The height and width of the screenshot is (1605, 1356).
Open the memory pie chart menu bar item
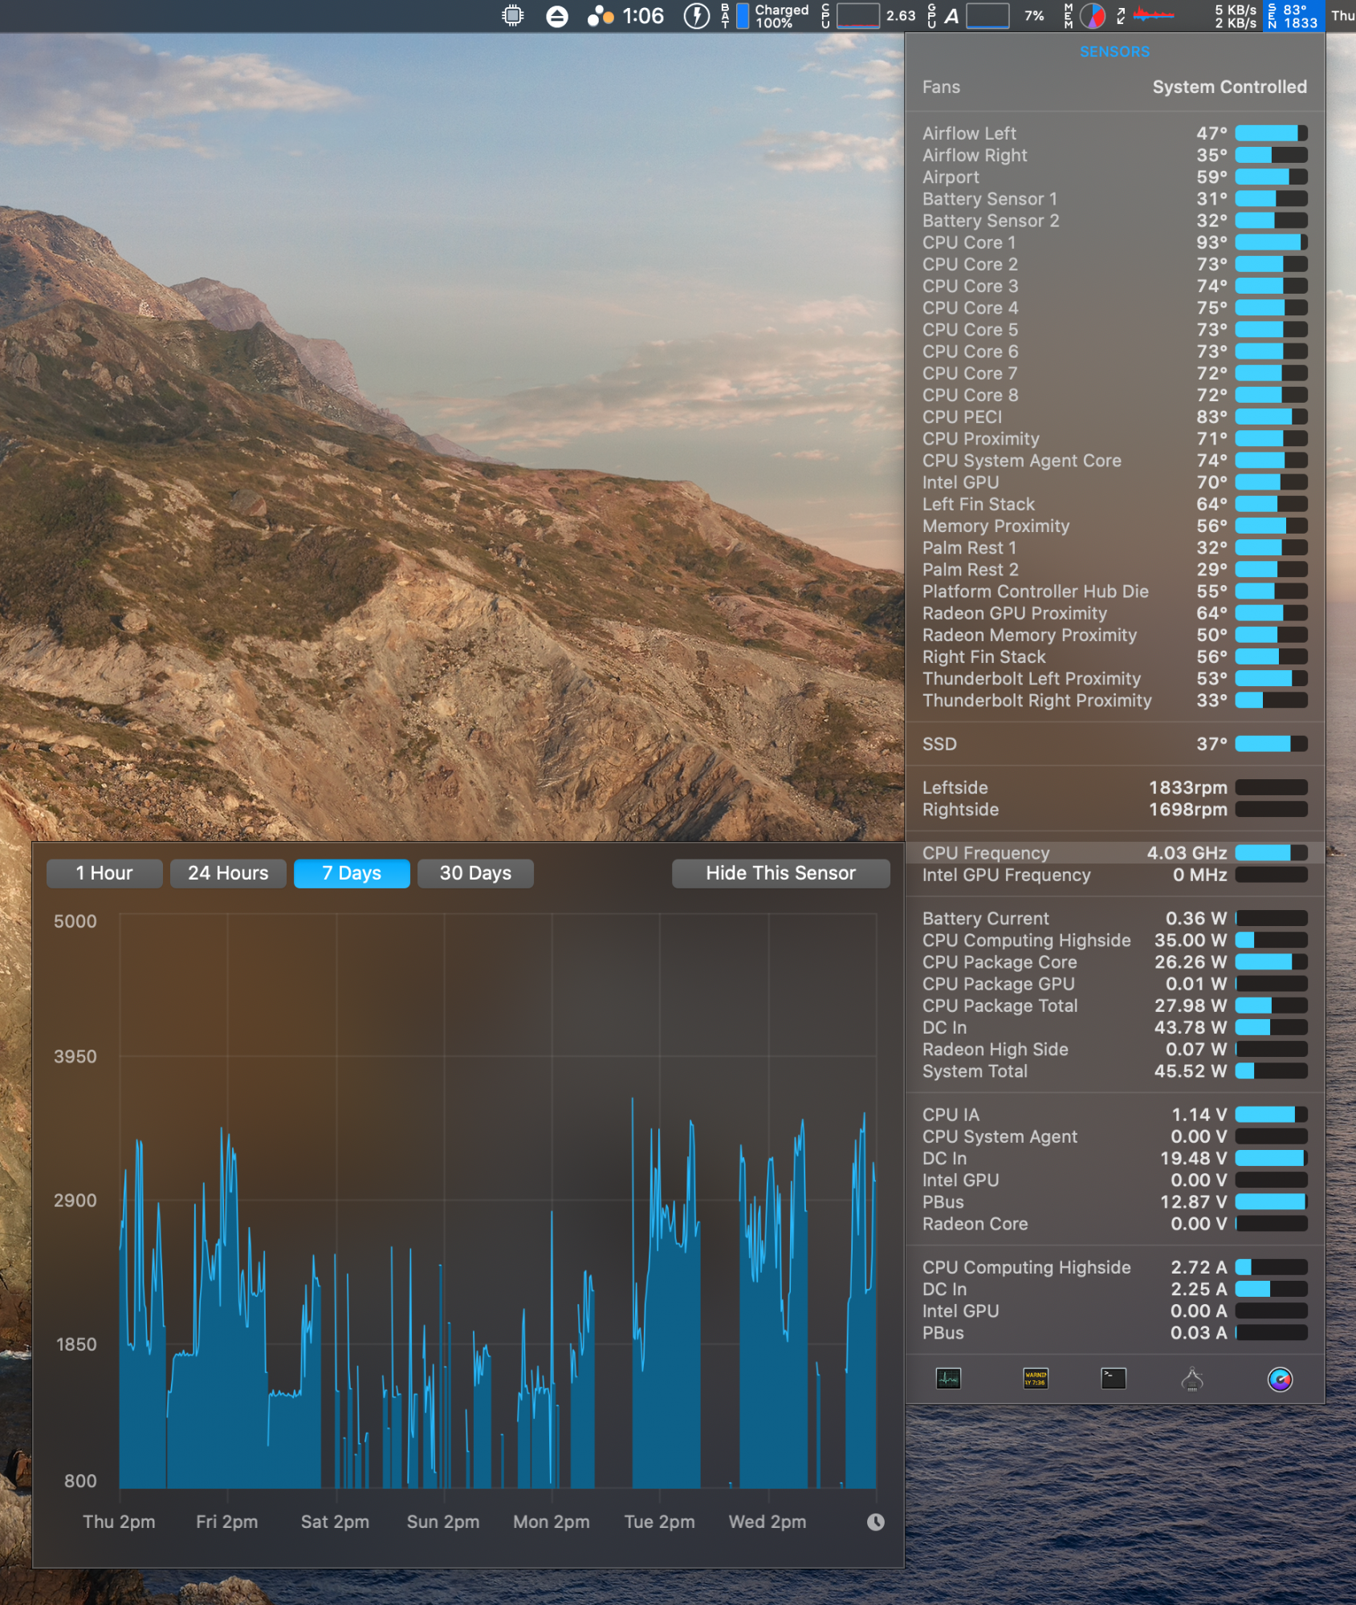pos(1092,16)
